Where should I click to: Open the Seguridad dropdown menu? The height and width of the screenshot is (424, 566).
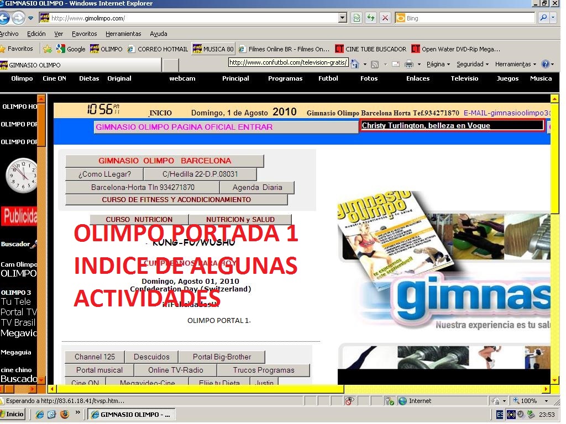[473, 65]
